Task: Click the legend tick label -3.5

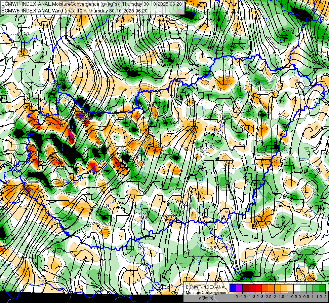Action: (x=255, y=297)
